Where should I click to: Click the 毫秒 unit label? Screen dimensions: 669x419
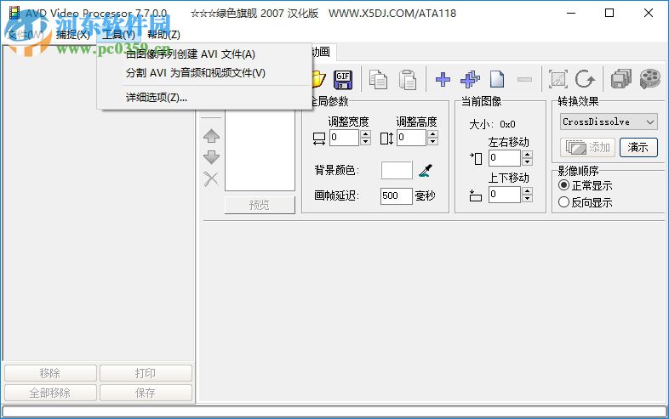[425, 195]
